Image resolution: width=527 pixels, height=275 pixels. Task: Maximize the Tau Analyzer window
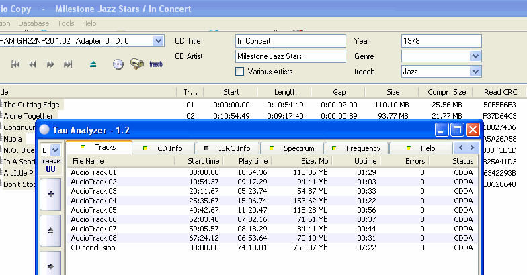pos(457,130)
